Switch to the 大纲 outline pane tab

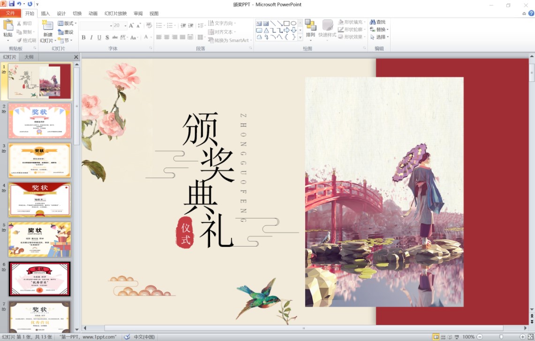[29, 57]
